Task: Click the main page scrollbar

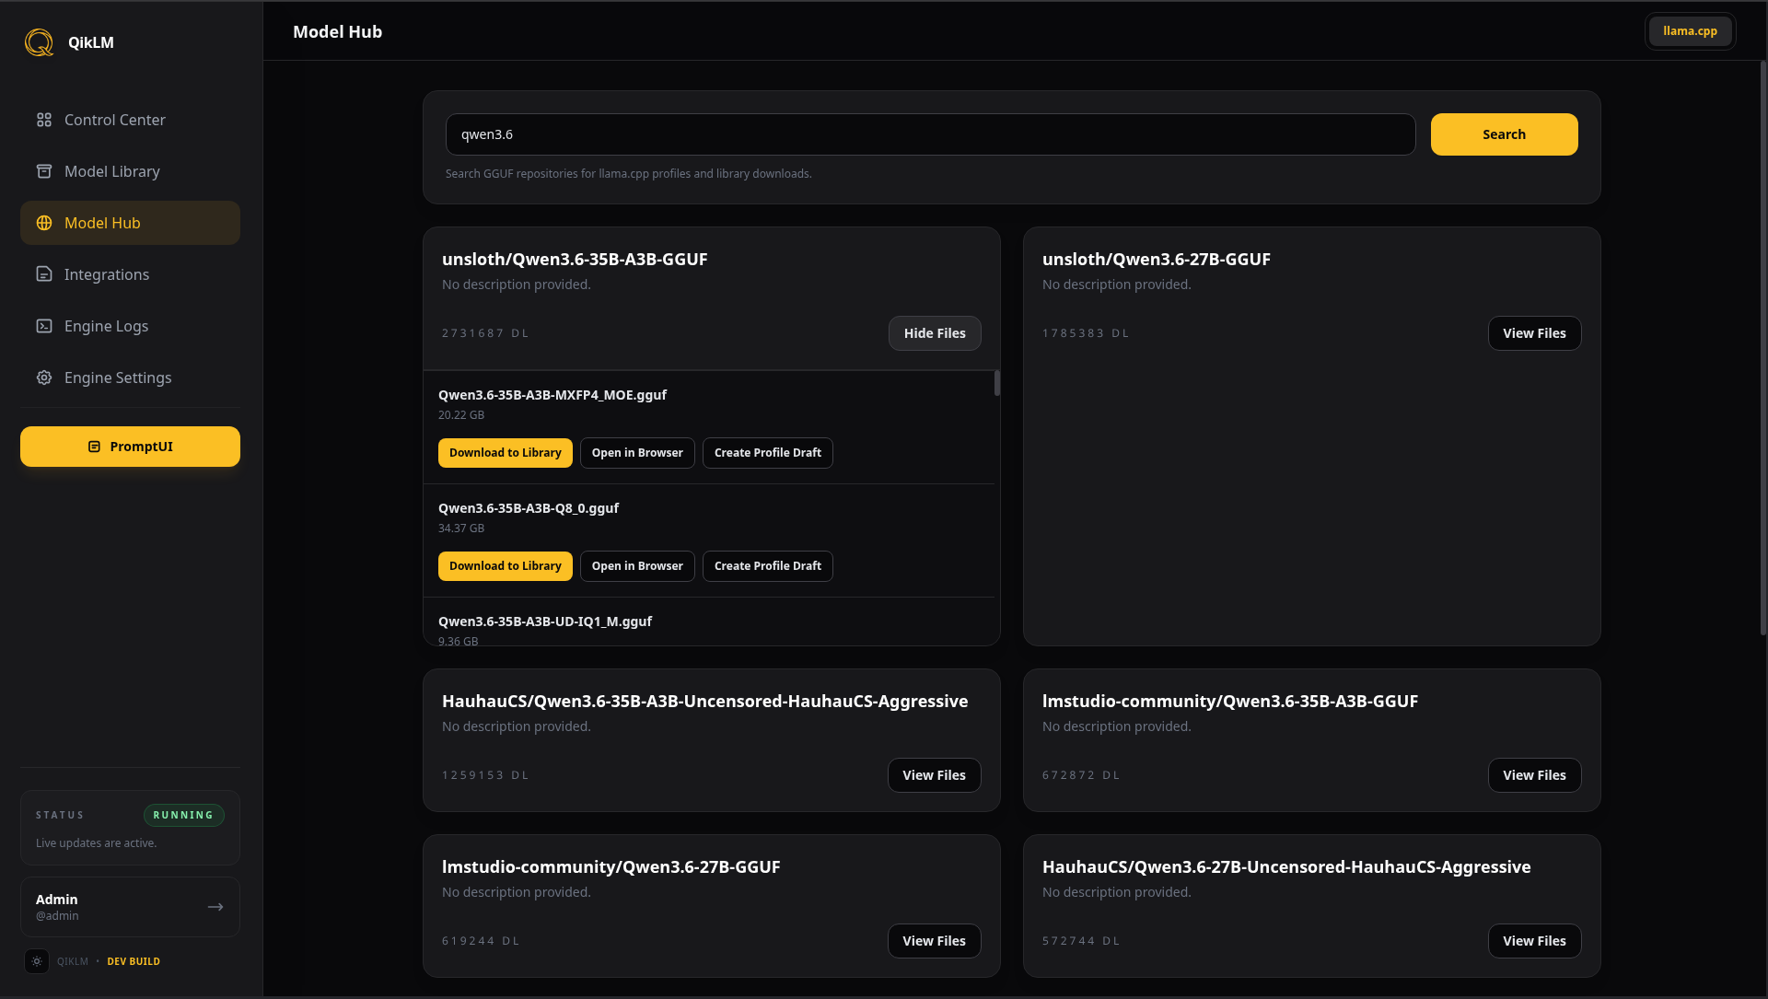Action: click(x=1763, y=348)
